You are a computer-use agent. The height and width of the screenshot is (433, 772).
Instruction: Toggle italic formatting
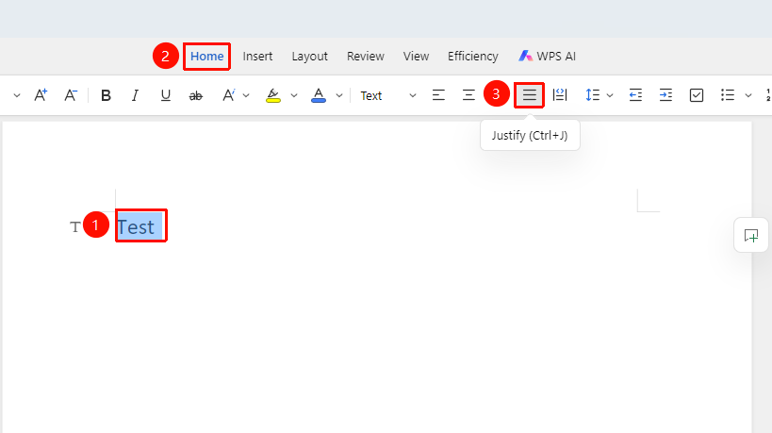[x=135, y=95]
